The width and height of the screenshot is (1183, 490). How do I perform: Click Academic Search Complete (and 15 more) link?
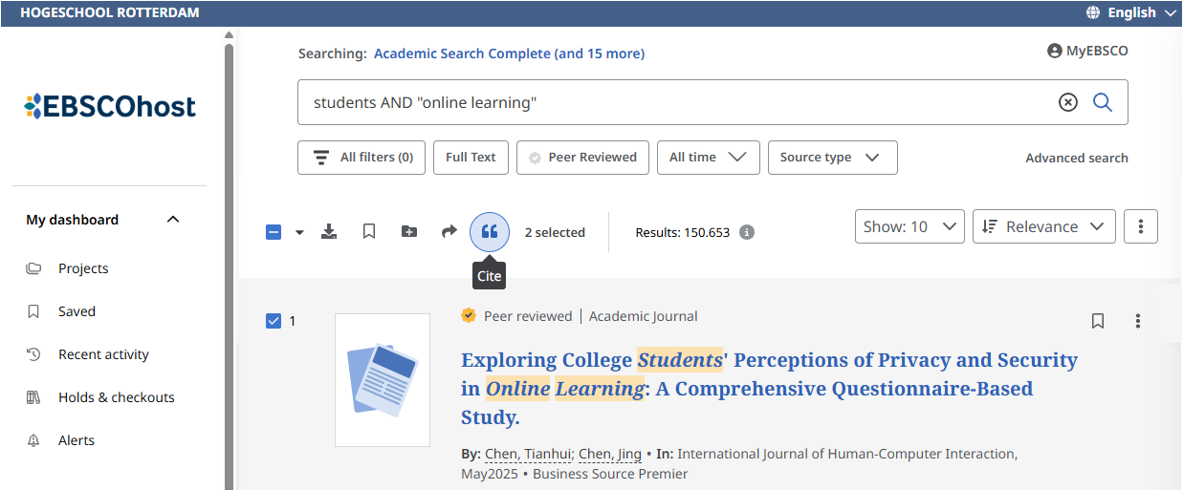click(509, 53)
